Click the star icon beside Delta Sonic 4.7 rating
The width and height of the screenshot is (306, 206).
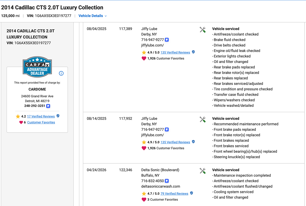point(144,194)
